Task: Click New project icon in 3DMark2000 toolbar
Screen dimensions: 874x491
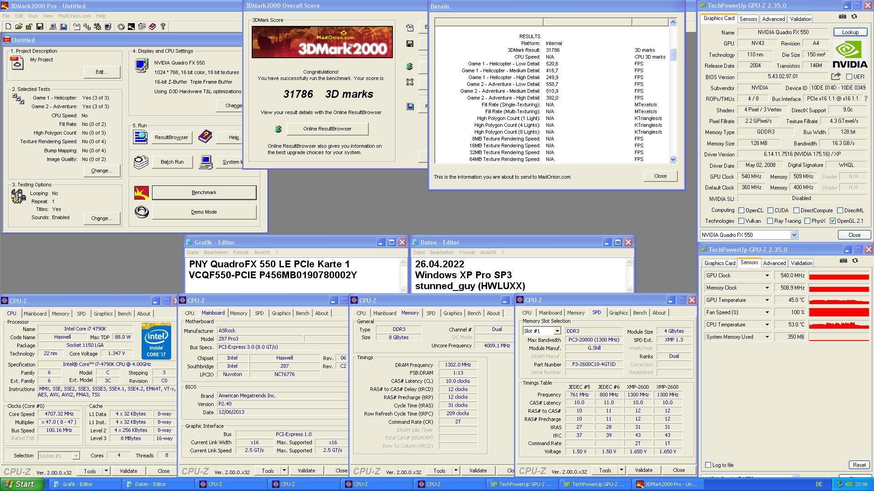Action: [x=8, y=26]
